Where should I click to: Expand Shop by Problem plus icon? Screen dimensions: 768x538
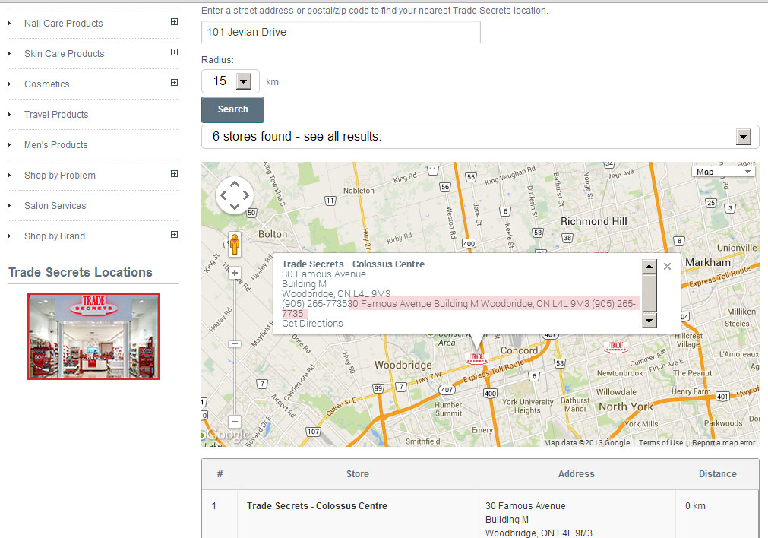click(x=174, y=173)
